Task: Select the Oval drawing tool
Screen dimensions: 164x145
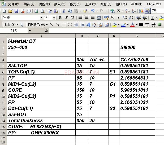Action: (70, 25)
